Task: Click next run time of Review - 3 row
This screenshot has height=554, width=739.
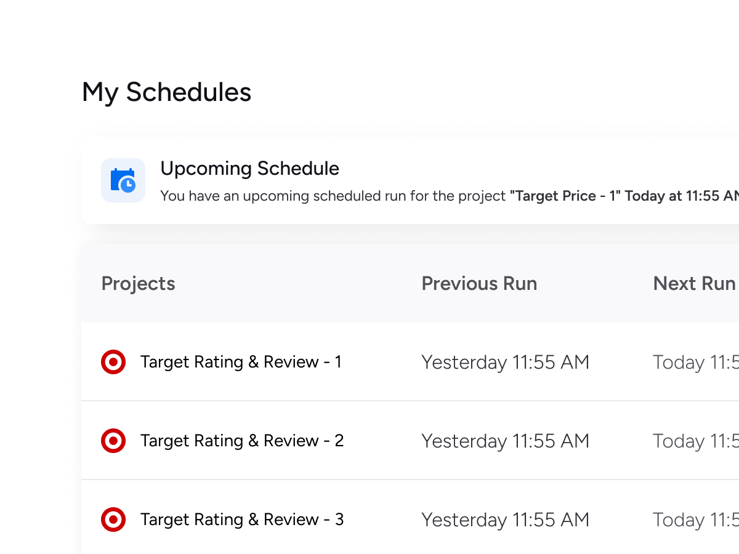Action: [x=695, y=520]
